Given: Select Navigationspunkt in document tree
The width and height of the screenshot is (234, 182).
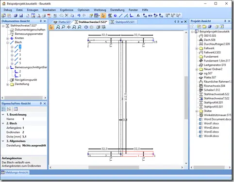Looking at the screenshot, I should point(26,80).
